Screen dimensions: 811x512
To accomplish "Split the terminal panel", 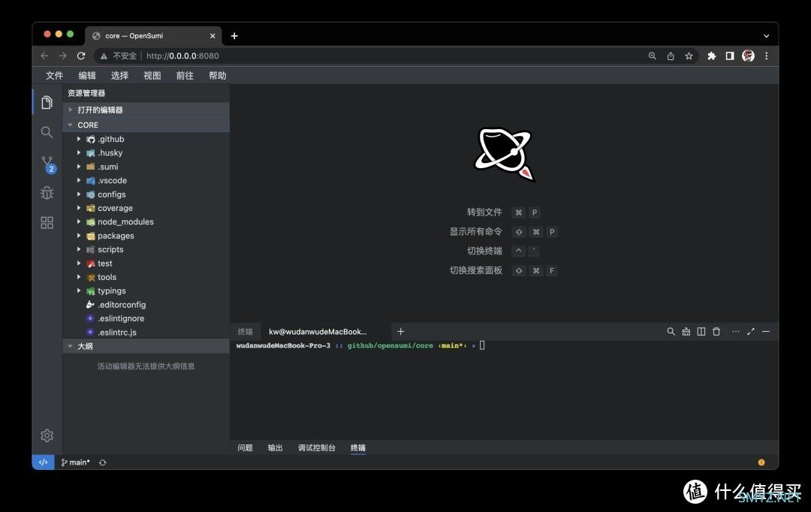I will (701, 332).
